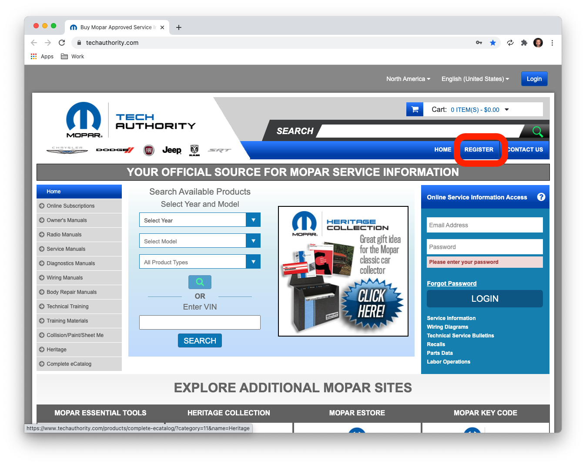Click HOME in the navigation bar
The width and height of the screenshot is (586, 465).
tap(443, 149)
